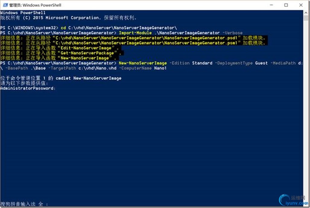
Task: Close the Windows PowerShell window
Action: 301,5
